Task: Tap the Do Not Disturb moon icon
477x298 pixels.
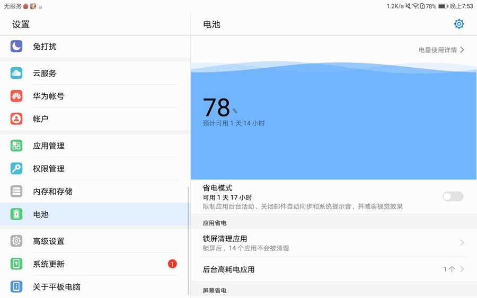Action: [16, 47]
